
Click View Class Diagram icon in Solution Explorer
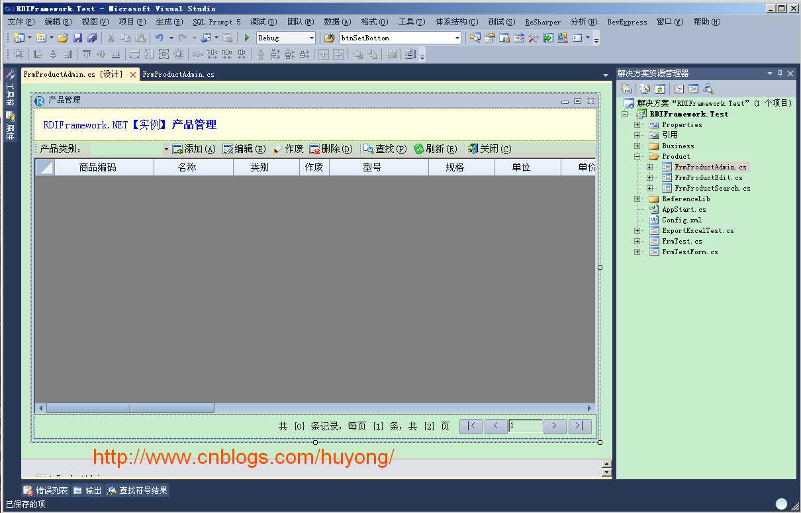pyautogui.click(x=708, y=89)
